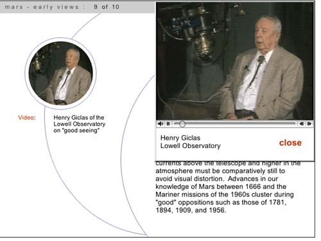This screenshot has width=321, height=241.
Task: Click the "9 of 10" page counter
Action: pos(107,7)
